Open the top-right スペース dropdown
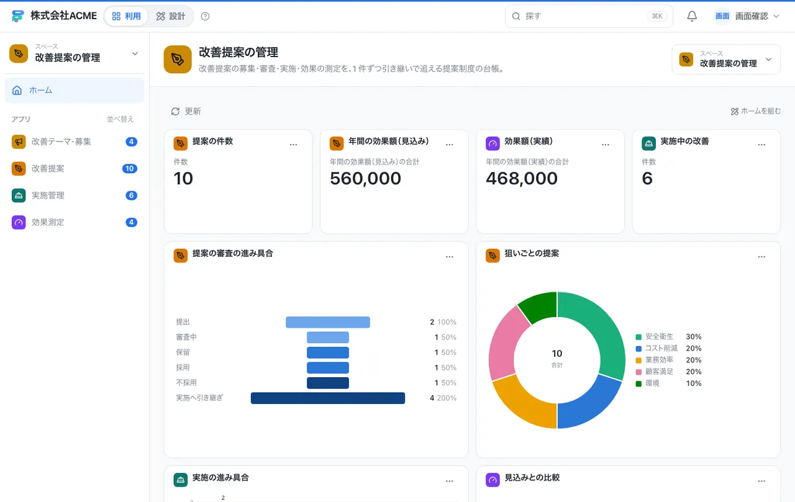The width and height of the screenshot is (795, 502). pos(726,59)
